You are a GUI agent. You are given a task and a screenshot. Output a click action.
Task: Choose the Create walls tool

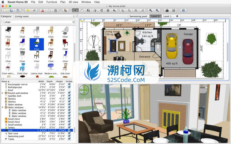[x=88, y=10]
